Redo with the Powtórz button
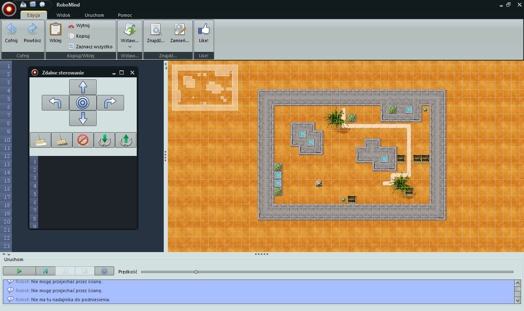The image size is (524, 311). pos(32,34)
